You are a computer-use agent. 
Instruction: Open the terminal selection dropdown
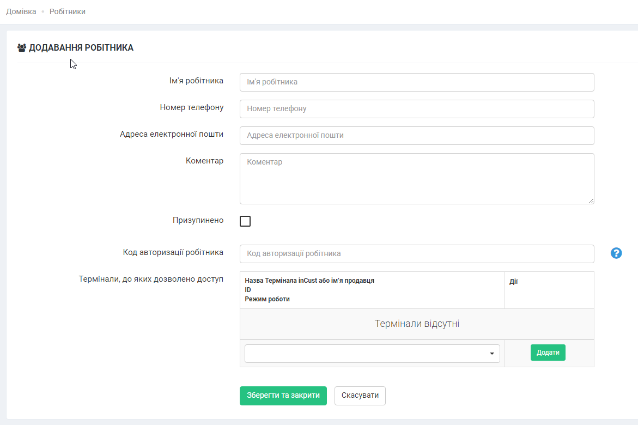tap(372, 354)
